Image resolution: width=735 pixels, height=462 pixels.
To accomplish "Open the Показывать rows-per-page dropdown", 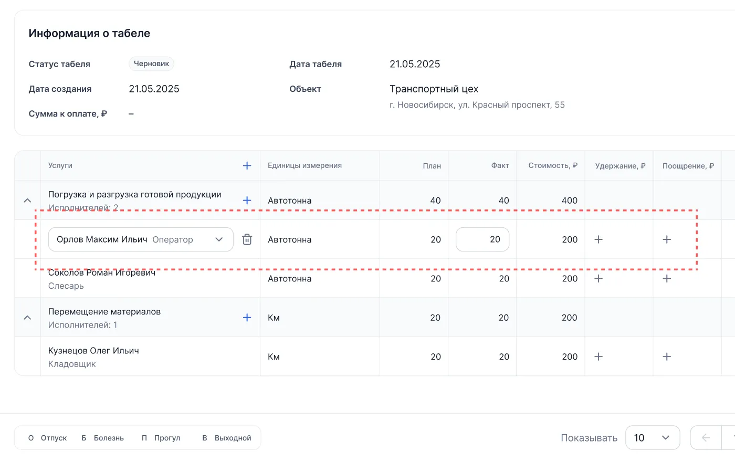I will (x=653, y=438).
